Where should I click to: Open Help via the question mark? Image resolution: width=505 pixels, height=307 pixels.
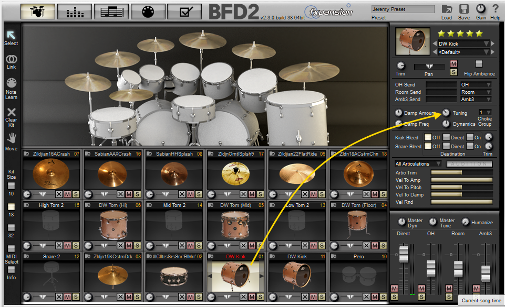coord(495,9)
